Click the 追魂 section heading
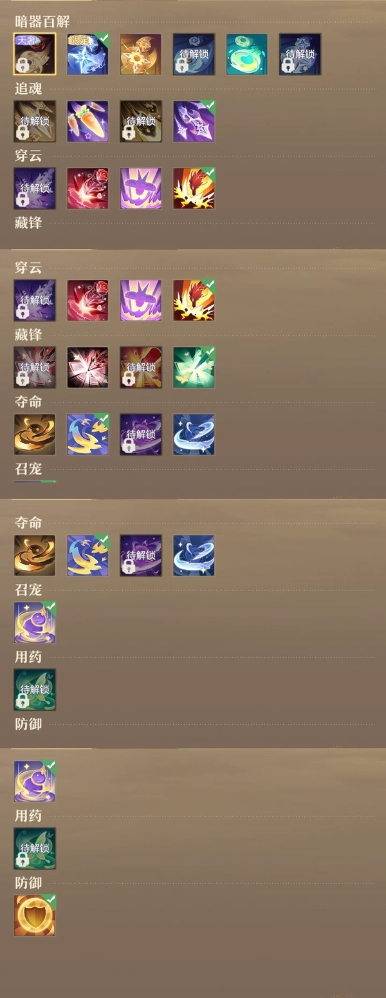 click(28, 88)
